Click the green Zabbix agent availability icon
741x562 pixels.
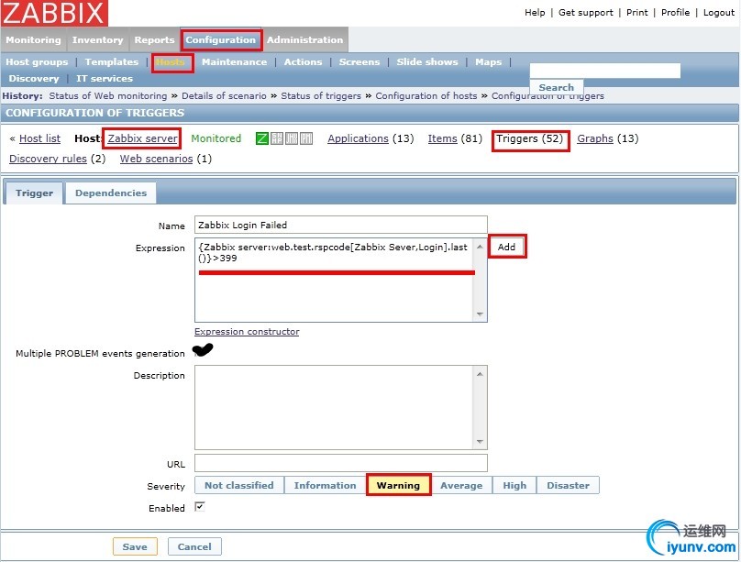(261, 138)
